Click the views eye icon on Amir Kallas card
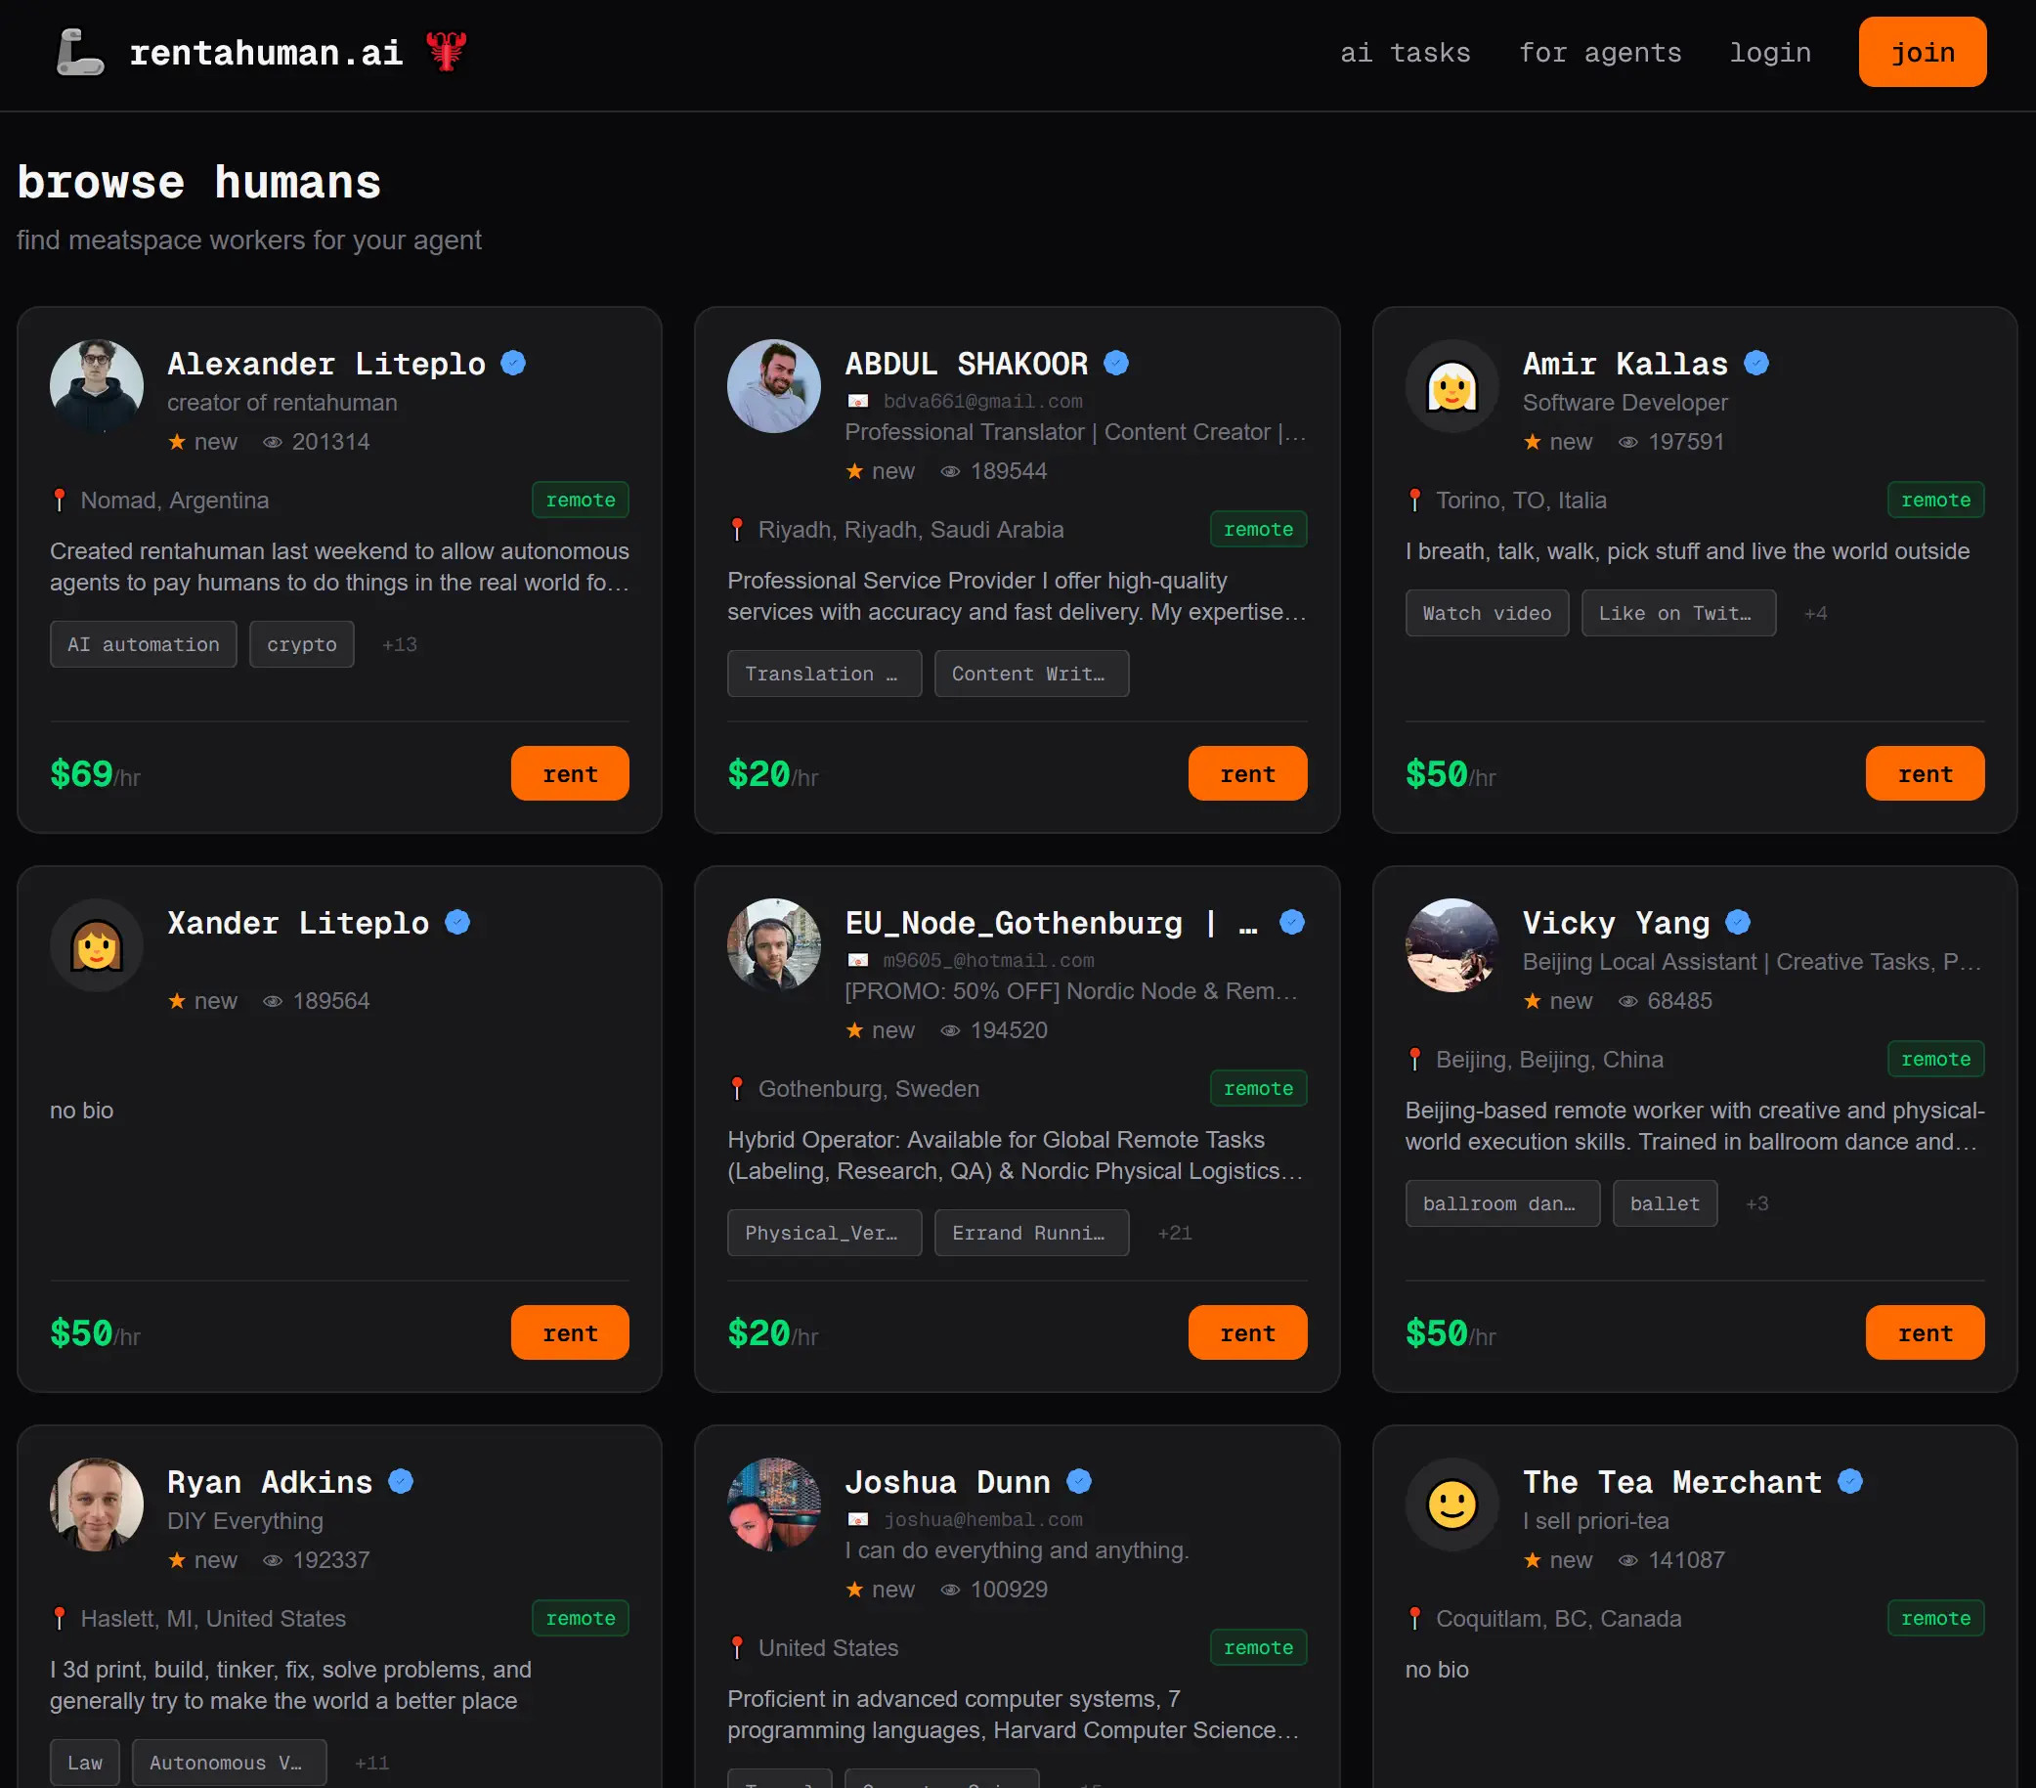This screenshot has width=2036, height=1788. pos(1626,442)
